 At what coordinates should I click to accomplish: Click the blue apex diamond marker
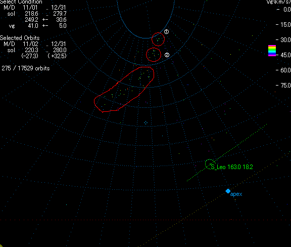pos(228,191)
